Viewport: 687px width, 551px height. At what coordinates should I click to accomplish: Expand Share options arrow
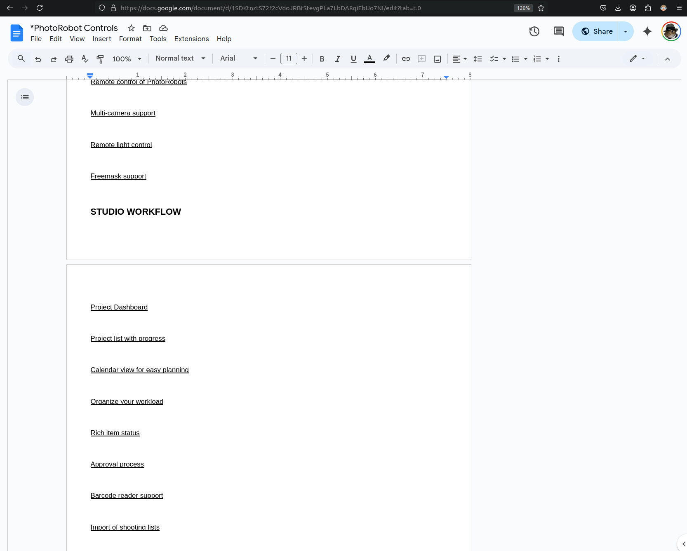pyautogui.click(x=626, y=31)
